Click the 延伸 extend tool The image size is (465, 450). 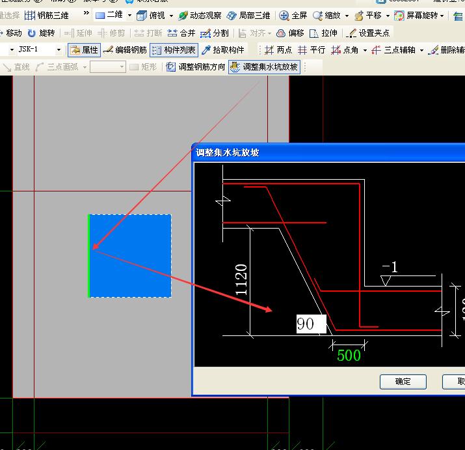pyautogui.click(x=78, y=33)
